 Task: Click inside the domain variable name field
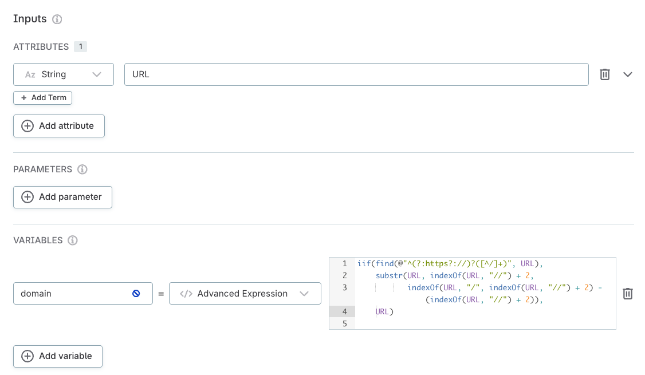click(x=74, y=293)
